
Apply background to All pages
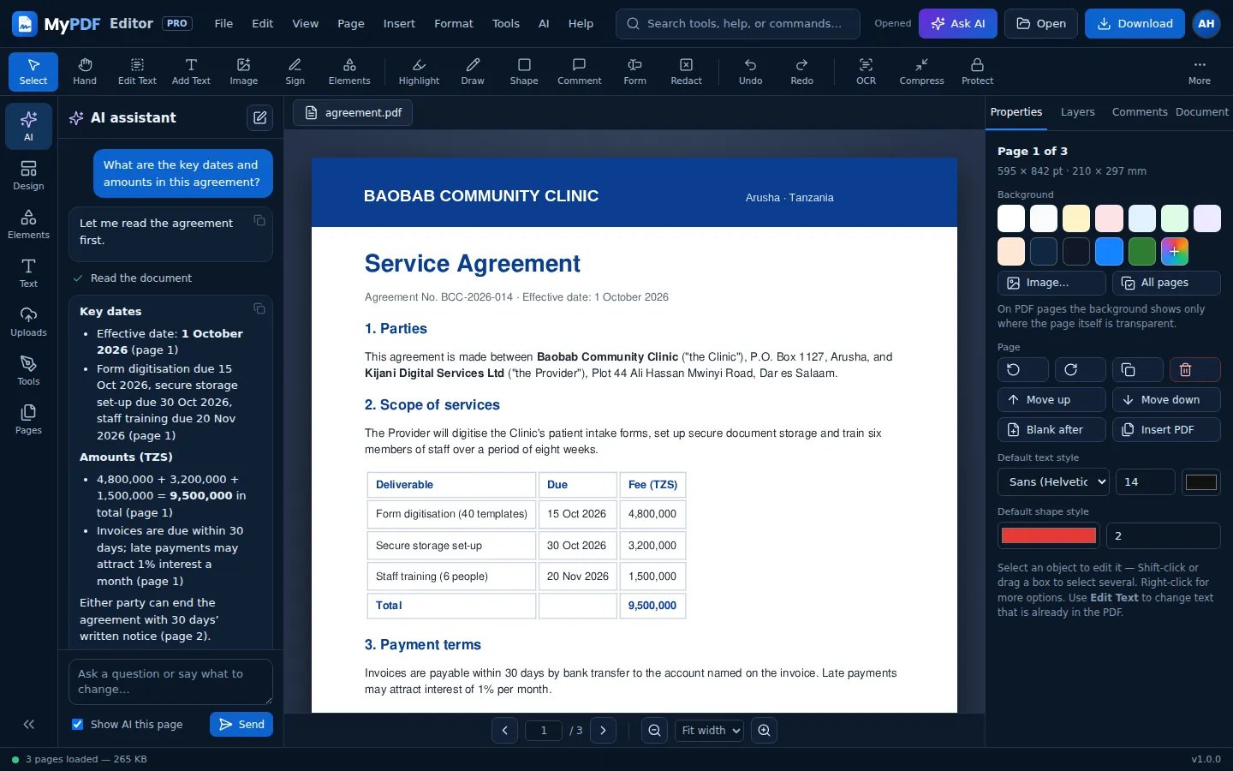click(x=1166, y=283)
